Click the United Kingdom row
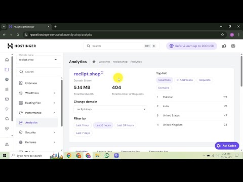Screen dimensions: 243x182 point(192,125)
